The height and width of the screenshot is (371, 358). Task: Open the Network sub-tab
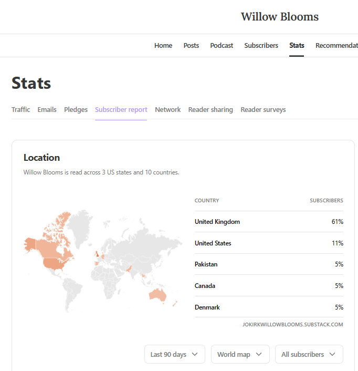tap(168, 109)
